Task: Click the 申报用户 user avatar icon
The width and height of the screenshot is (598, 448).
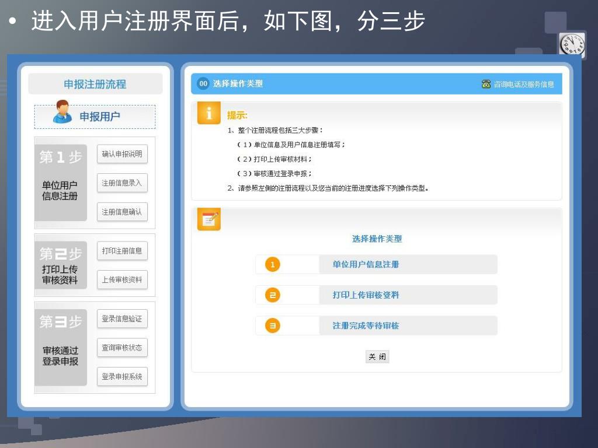Action: pos(62,111)
